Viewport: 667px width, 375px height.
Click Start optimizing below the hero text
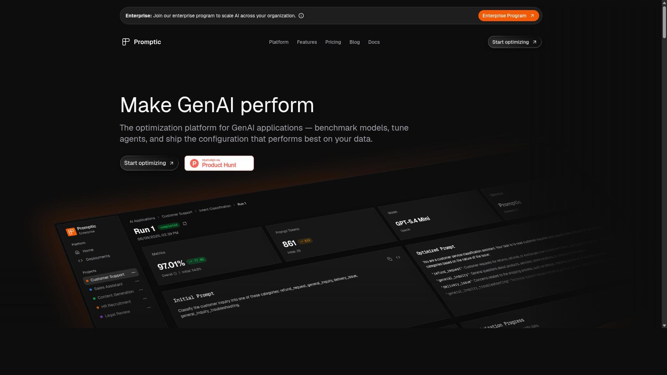[149, 163]
